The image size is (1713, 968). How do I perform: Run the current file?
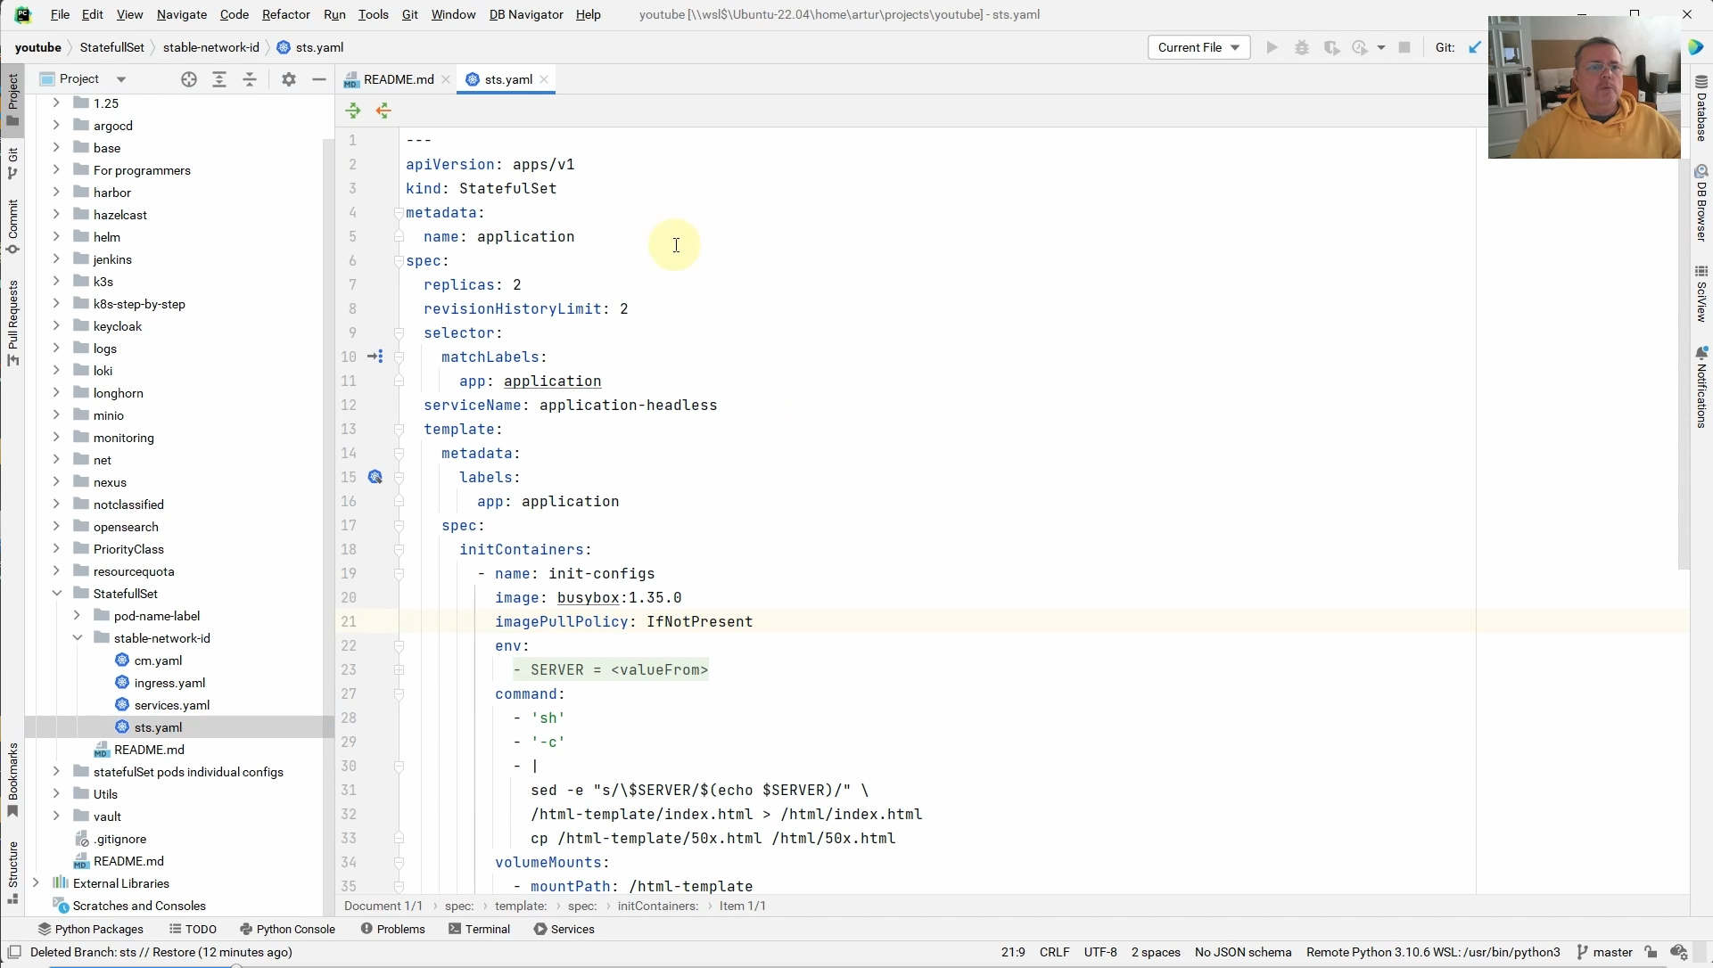[x=1272, y=47]
